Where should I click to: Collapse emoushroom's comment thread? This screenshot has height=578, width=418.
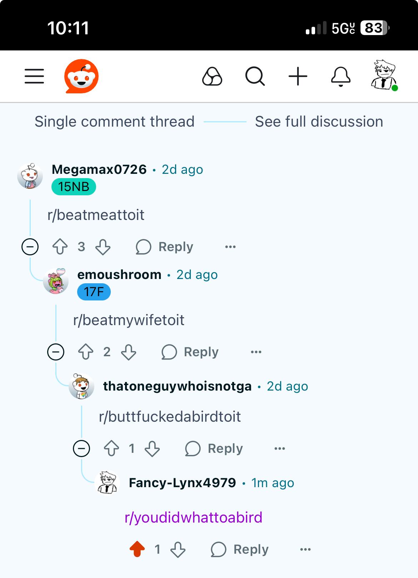click(x=56, y=352)
